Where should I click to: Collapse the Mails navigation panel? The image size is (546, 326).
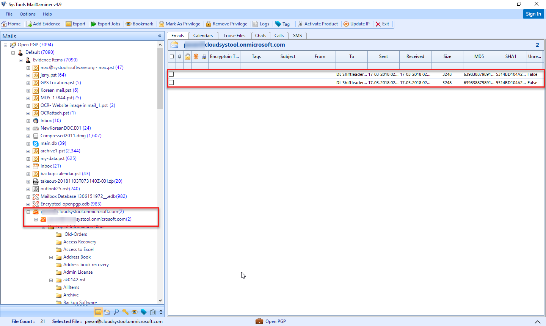click(159, 36)
